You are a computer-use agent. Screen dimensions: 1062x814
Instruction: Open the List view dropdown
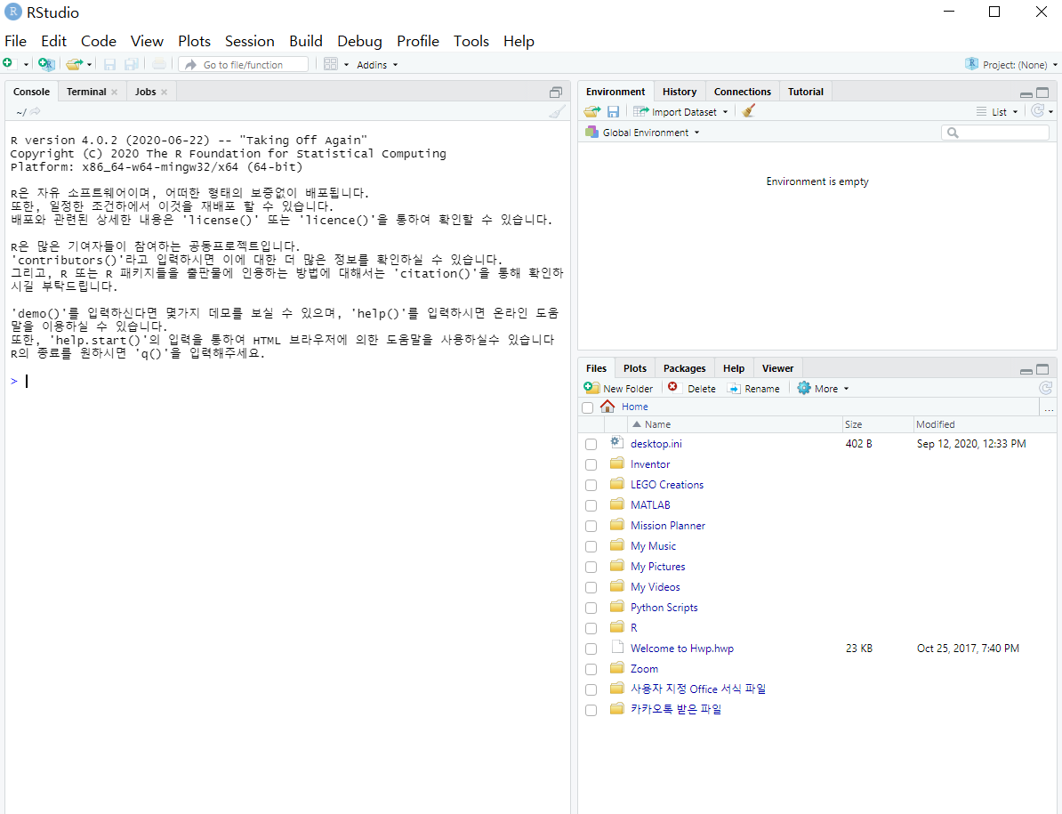(998, 112)
